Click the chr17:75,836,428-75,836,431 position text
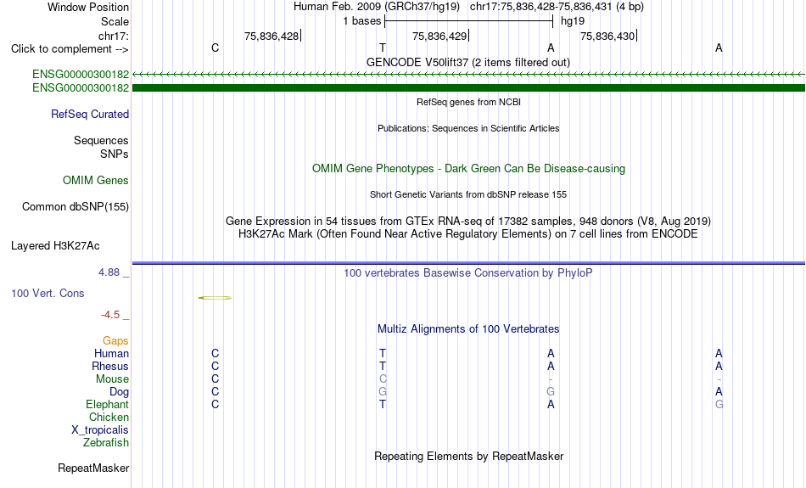This screenshot has width=806, height=488. tap(557, 7)
